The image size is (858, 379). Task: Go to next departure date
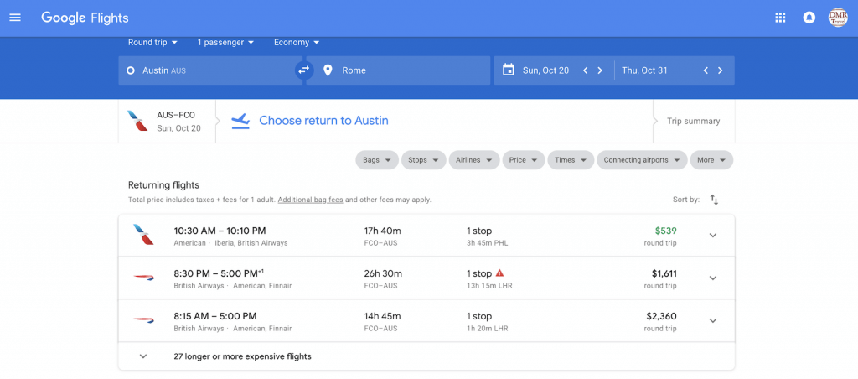pyautogui.click(x=600, y=70)
